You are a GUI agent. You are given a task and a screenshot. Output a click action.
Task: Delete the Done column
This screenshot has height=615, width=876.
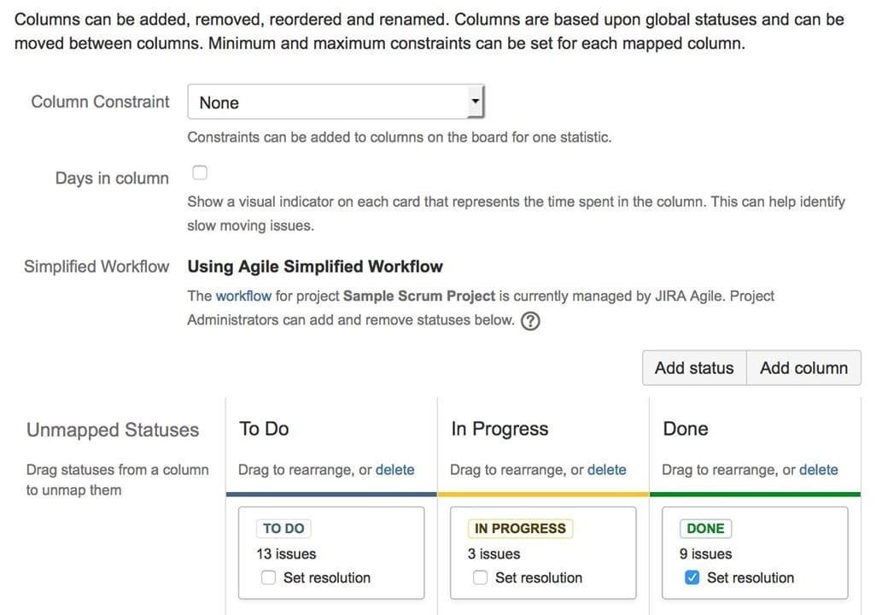coord(819,470)
